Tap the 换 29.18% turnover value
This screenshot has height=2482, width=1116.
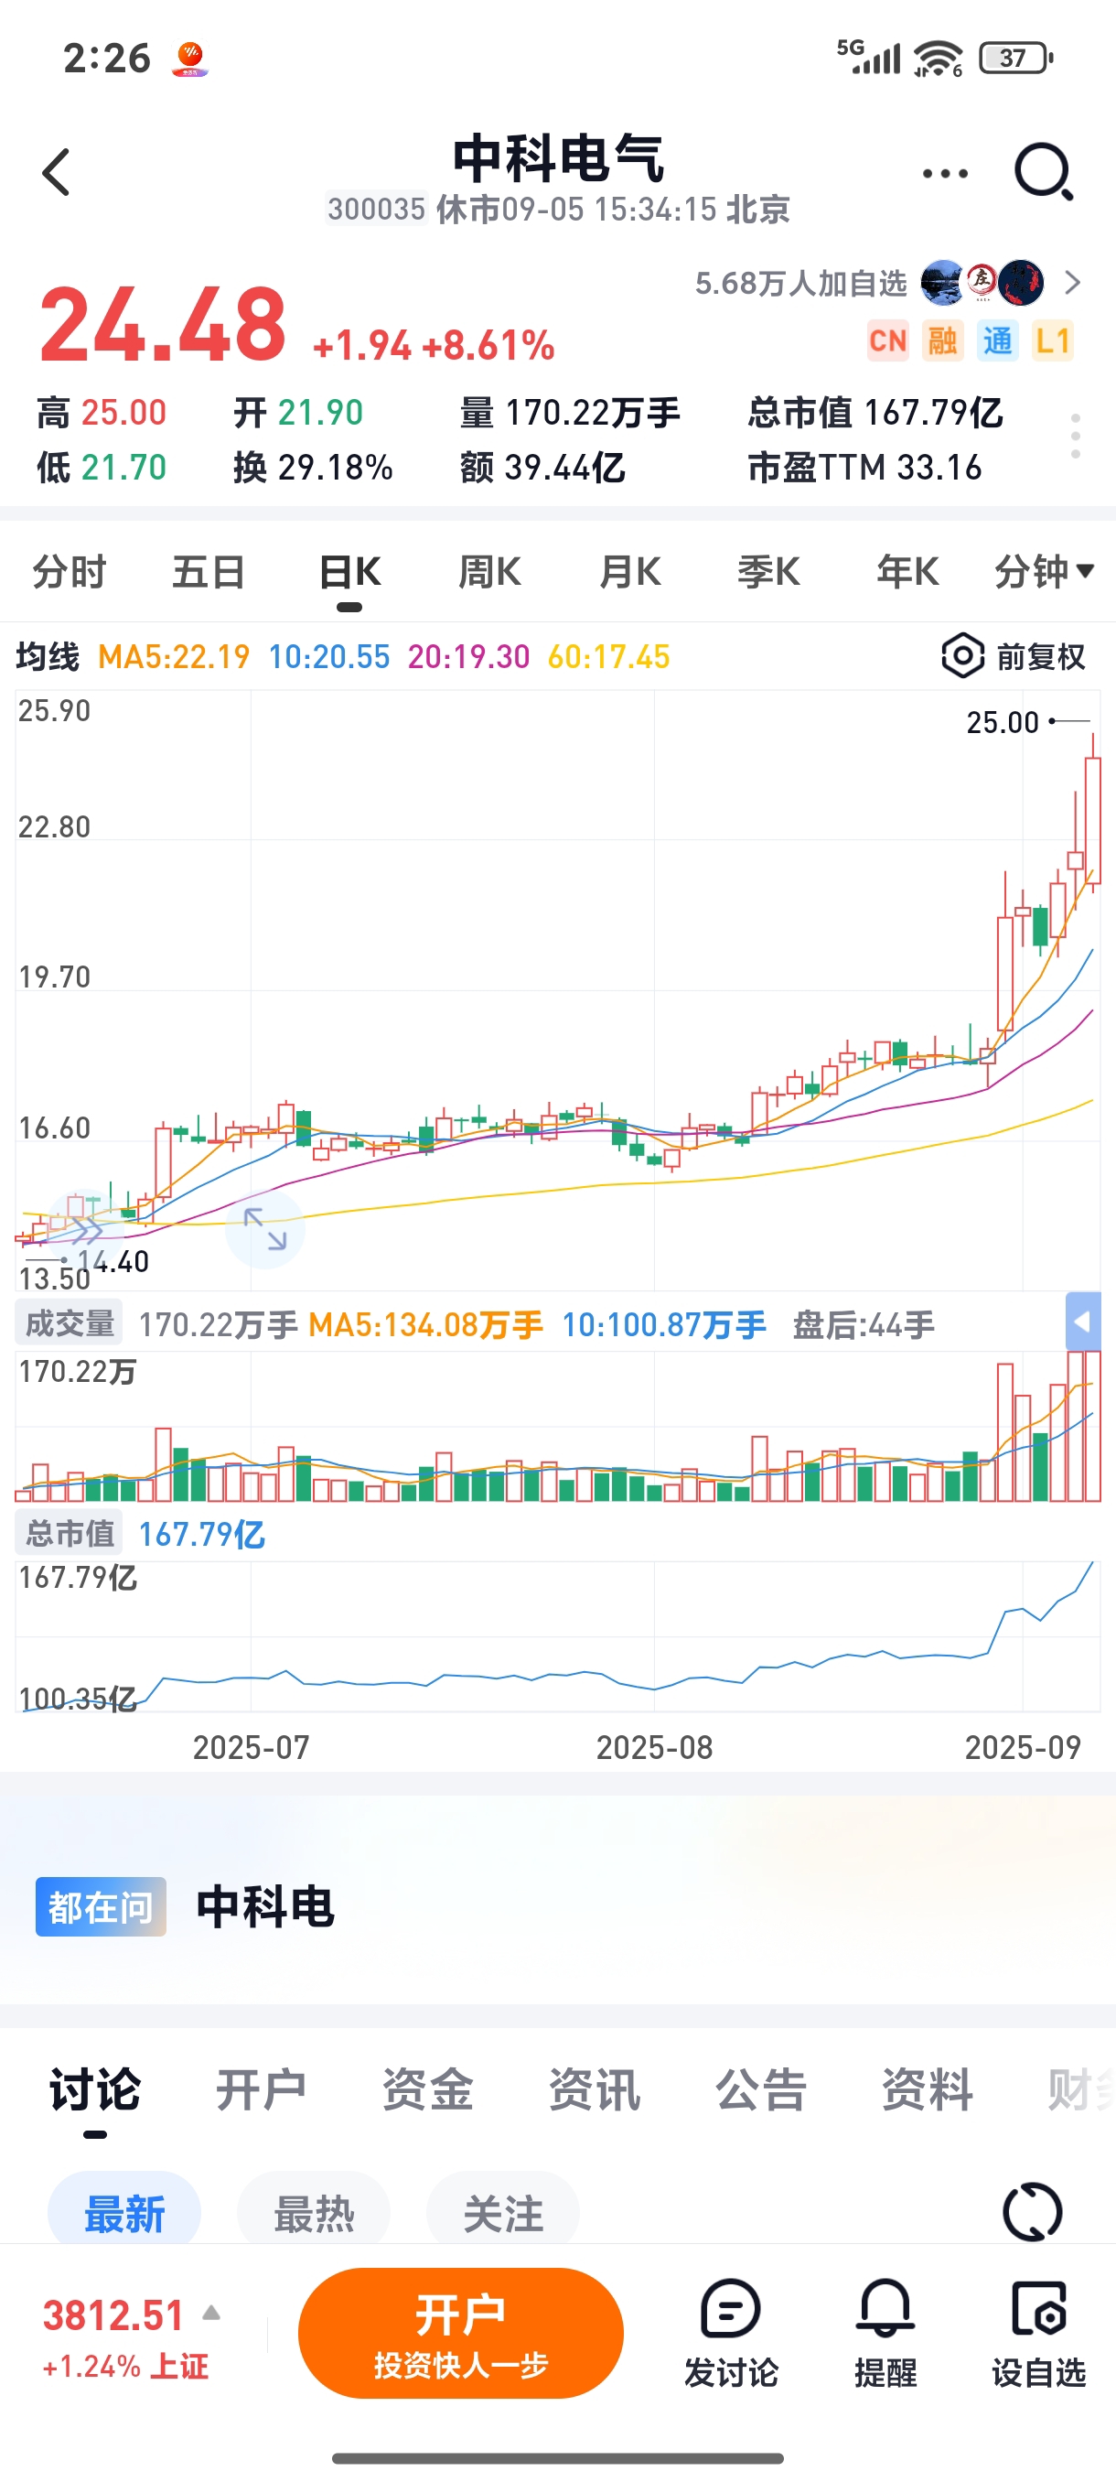[x=313, y=468]
